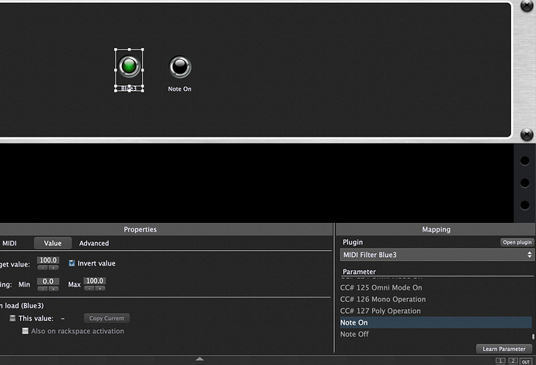
Task: Click the Copy Current button
Action: tap(106, 318)
